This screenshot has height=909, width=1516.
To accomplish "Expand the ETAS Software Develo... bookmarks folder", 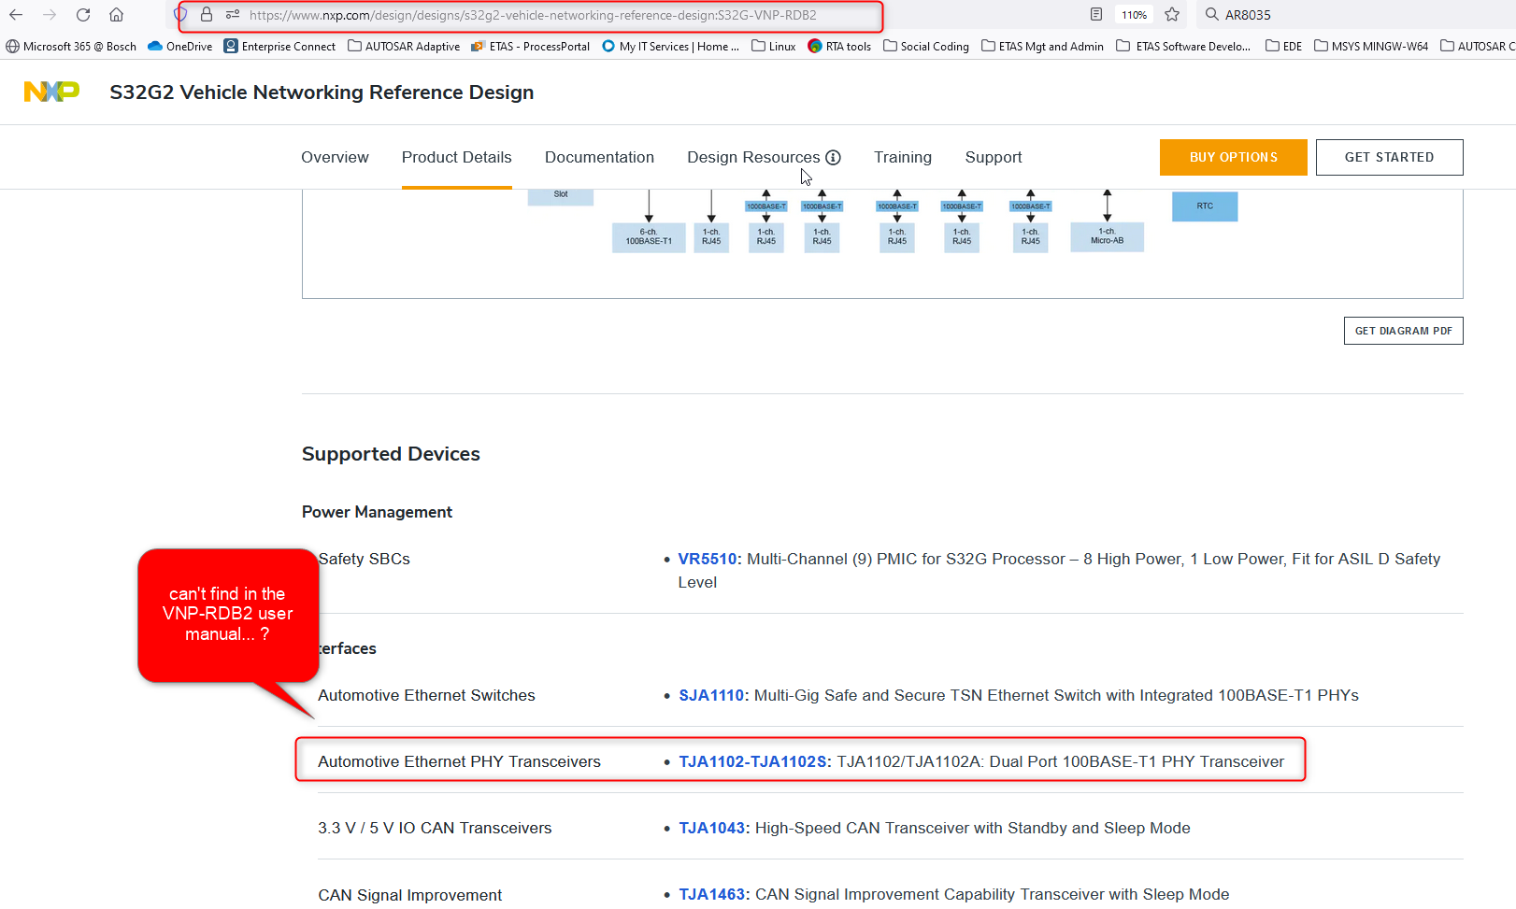I will pos(1183,46).
